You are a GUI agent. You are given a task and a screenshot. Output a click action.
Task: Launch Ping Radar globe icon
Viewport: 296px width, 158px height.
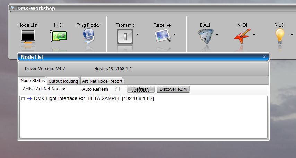click(x=89, y=36)
